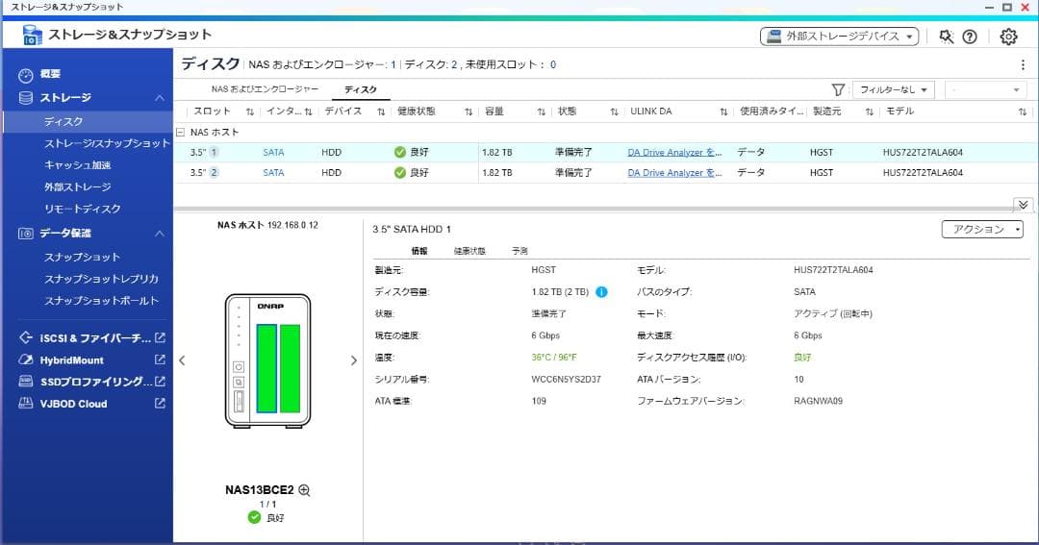Open iSCSI external-link arrow icon

click(x=160, y=337)
